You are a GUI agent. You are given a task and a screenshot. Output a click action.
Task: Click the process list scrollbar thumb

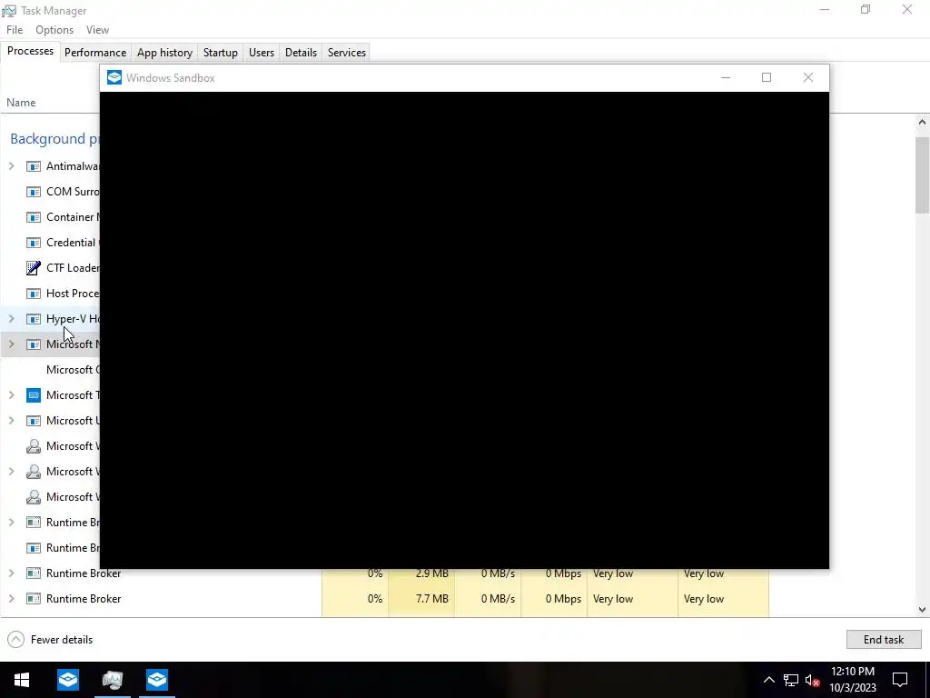(x=922, y=175)
